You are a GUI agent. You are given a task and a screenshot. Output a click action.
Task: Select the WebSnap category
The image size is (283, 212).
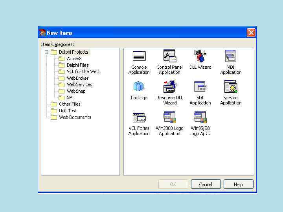pos(76,91)
